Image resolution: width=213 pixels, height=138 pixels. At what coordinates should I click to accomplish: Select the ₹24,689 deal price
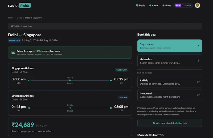click(23, 125)
